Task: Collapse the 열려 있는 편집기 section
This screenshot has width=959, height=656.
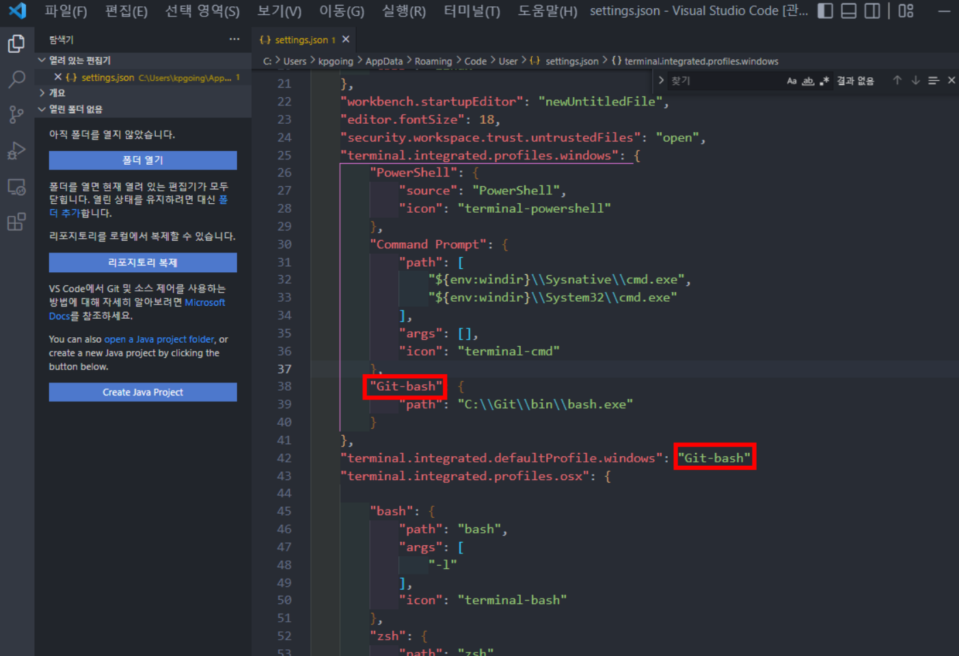Action: pyautogui.click(x=143, y=60)
